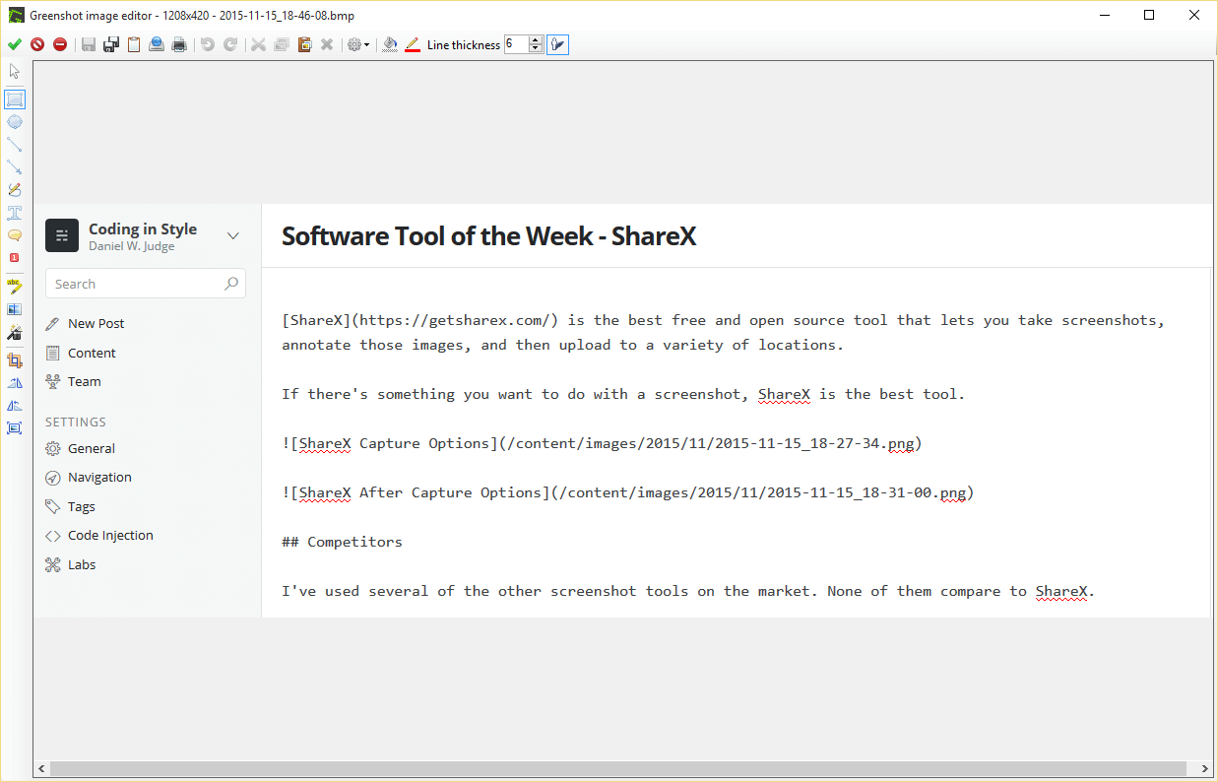Image resolution: width=1218 pixels, height=782 pixels.
Task: Click the magnifier icon in the captured search box
Action: tap(231, 284)
